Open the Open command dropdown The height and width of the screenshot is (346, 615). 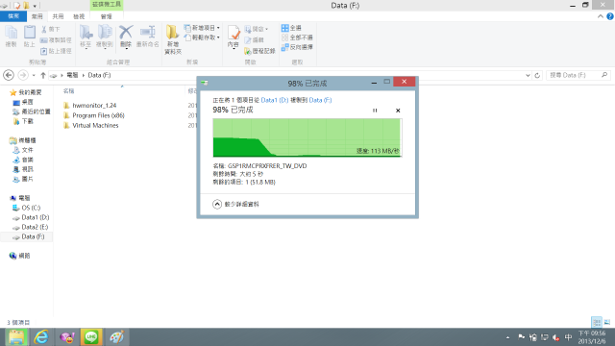pos(257,29)
